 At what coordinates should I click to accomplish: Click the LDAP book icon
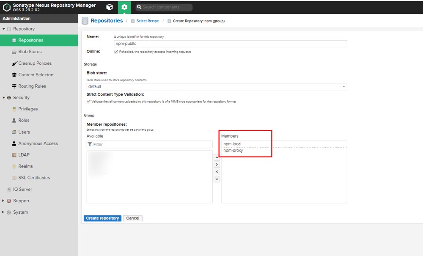[14, 155]
